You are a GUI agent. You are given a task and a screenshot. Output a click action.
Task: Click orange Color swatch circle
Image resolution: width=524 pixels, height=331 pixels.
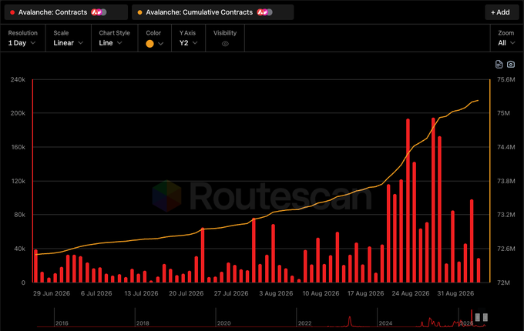[x=149, y=44]
